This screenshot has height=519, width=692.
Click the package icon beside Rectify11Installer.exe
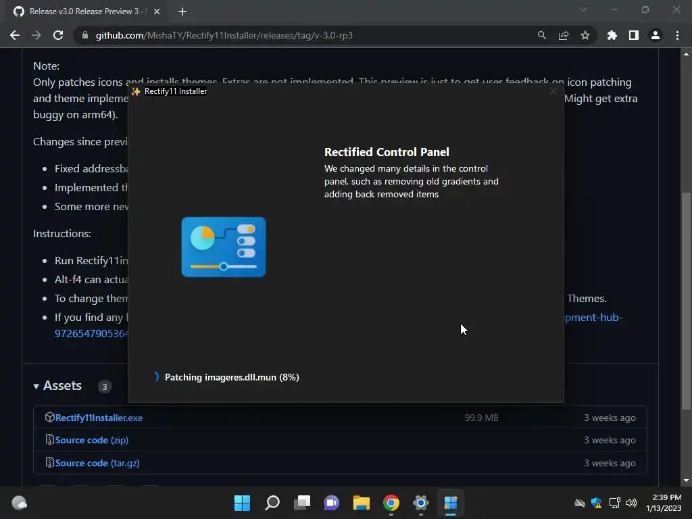pos(49,417)
